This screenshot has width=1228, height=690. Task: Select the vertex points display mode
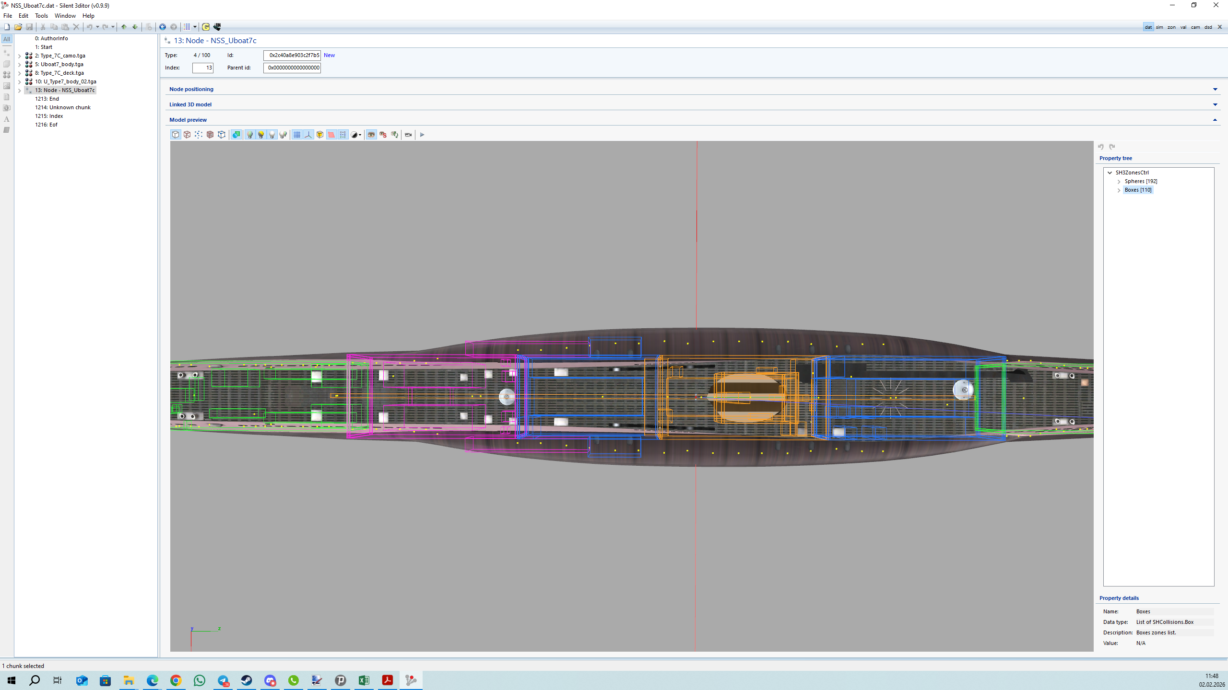[x=199, y=135]
